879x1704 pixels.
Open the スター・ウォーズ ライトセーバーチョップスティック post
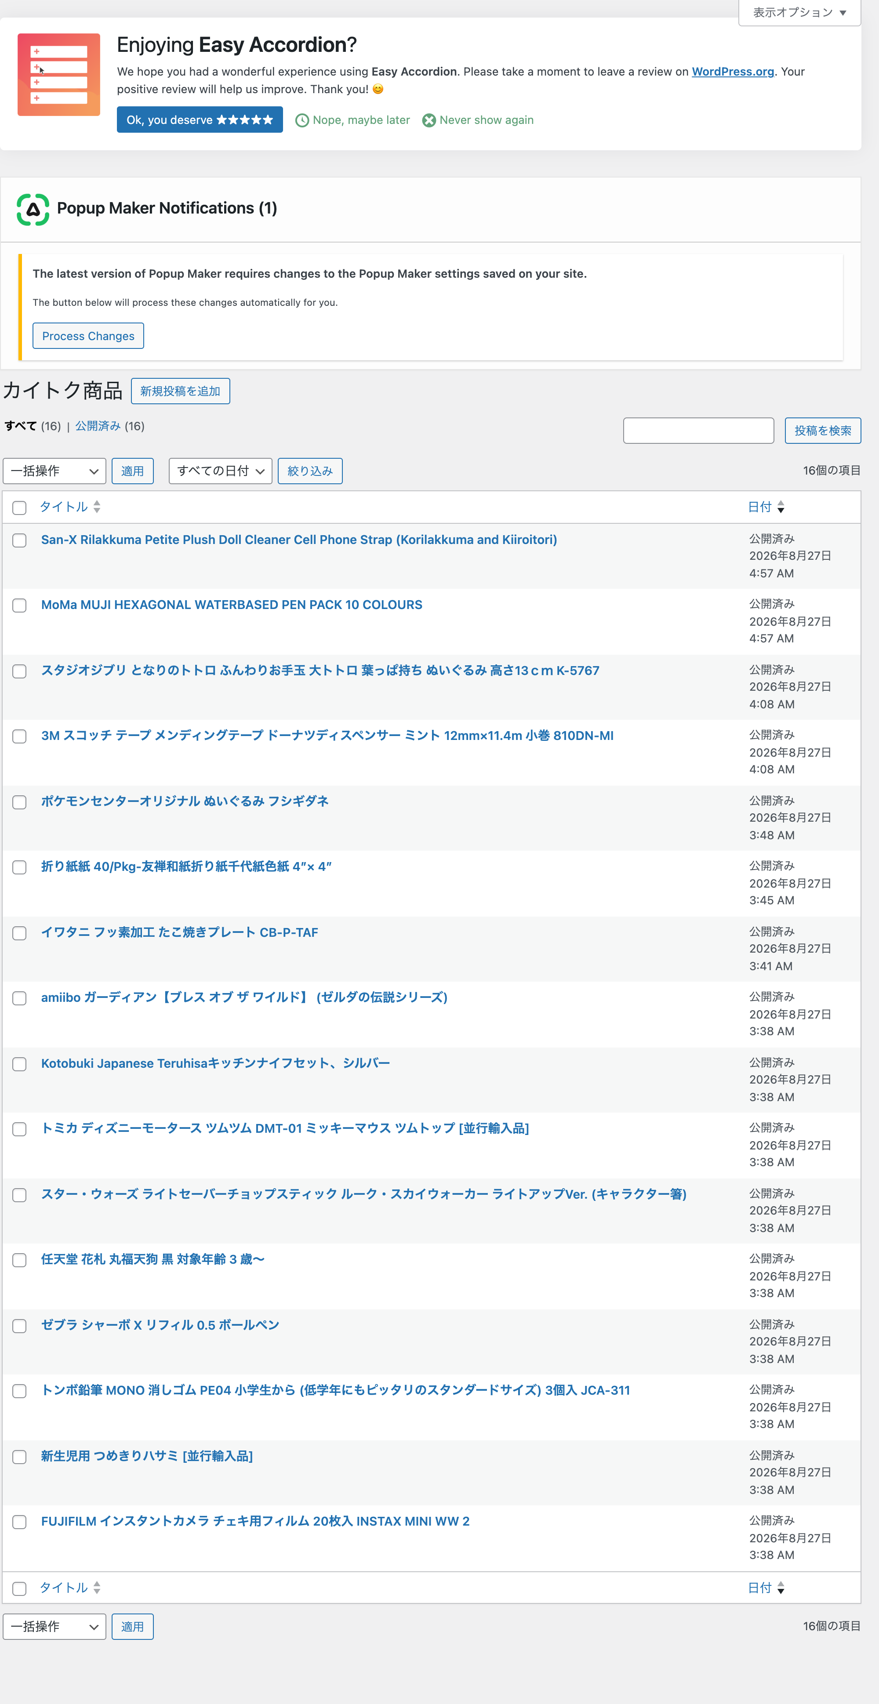click(364, 1195)
